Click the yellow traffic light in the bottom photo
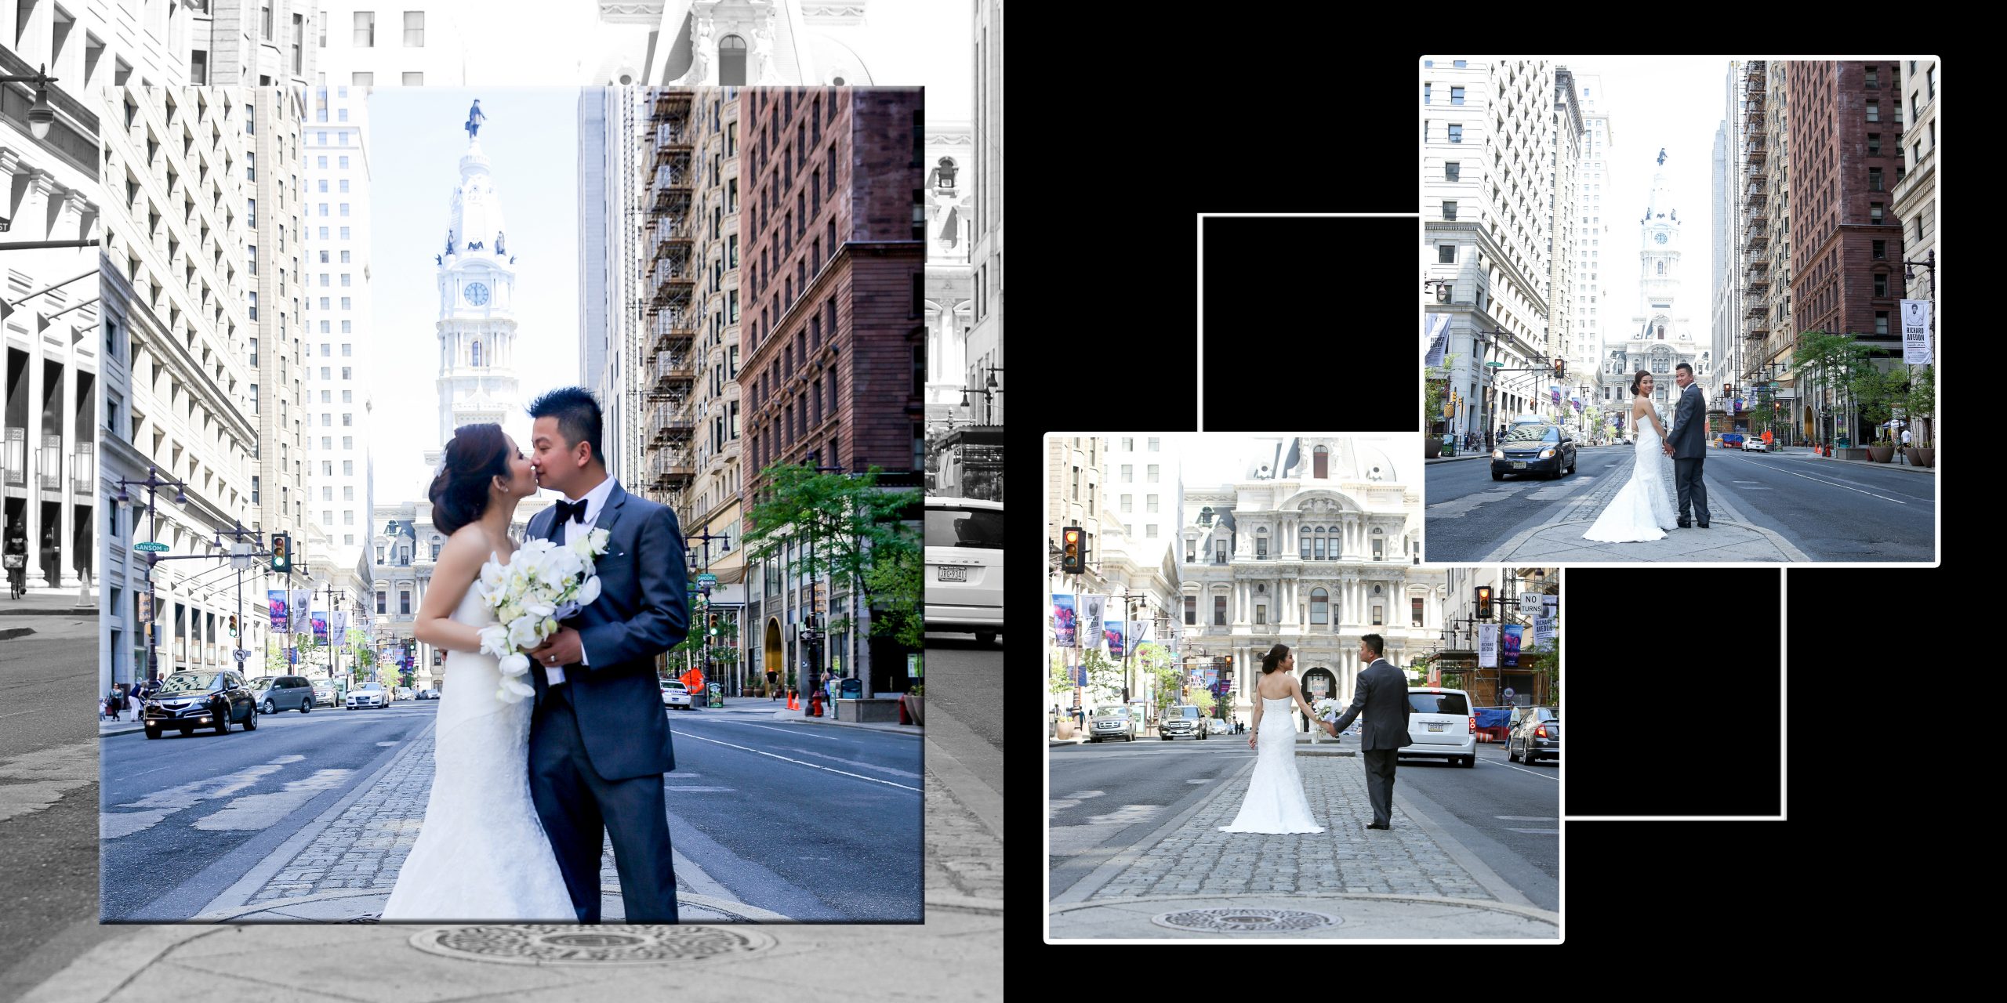Screen dimensions: 2007x1003 1072,549
